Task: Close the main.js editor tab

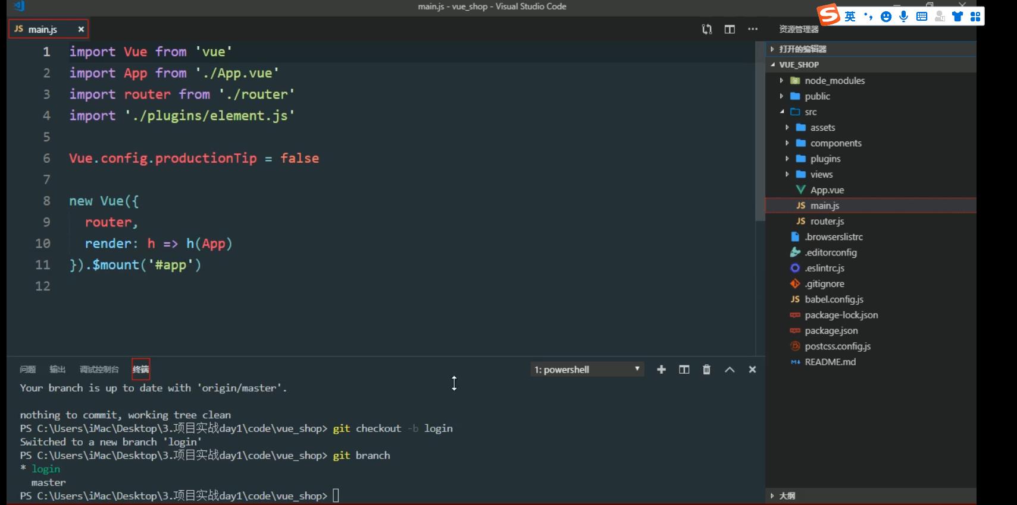Action: coord(81,29)
